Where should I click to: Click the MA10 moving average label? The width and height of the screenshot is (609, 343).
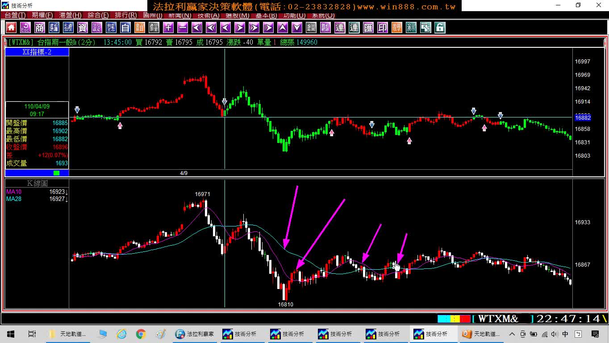pos(14,192)
